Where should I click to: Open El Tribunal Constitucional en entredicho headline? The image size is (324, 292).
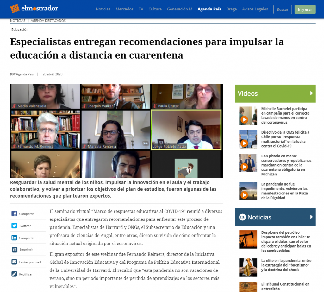pos(285,286)
